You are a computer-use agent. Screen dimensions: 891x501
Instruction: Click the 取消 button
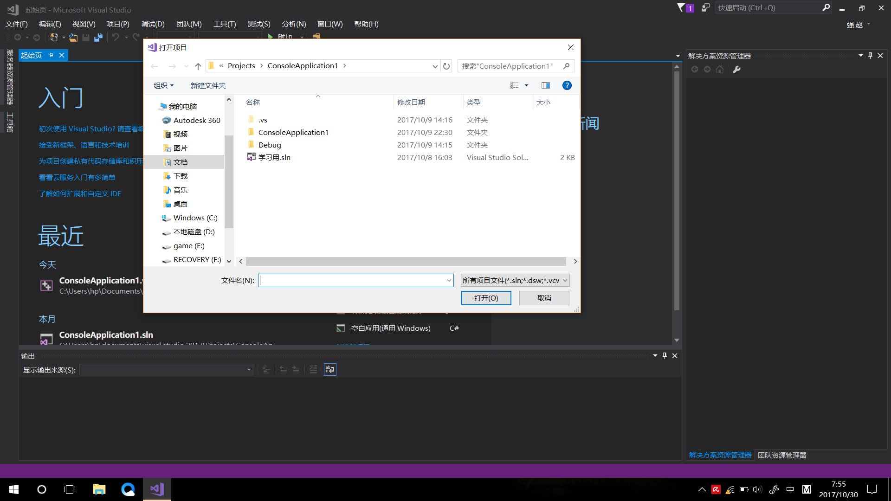[x=544, y=298]
